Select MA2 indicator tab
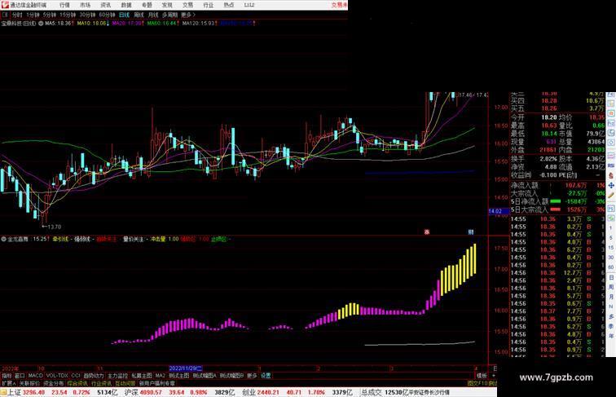The width and height of the screenshot is (616, 397). click(160, 376)
